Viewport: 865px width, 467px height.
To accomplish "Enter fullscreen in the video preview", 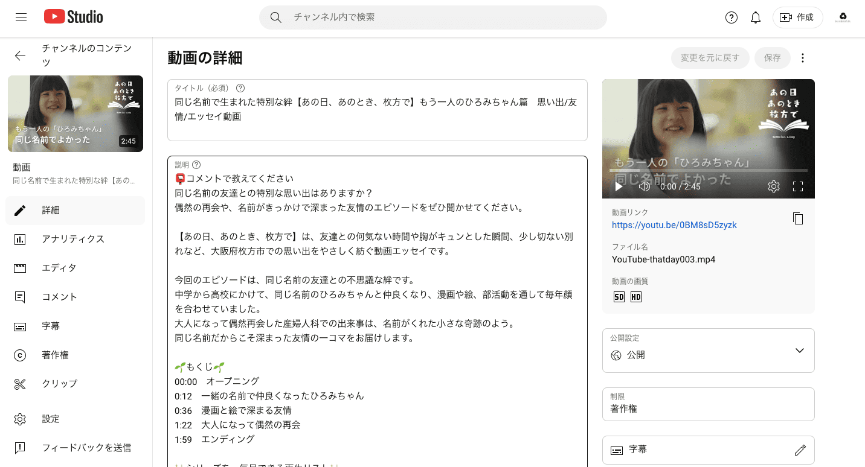I will pos(798,186).
